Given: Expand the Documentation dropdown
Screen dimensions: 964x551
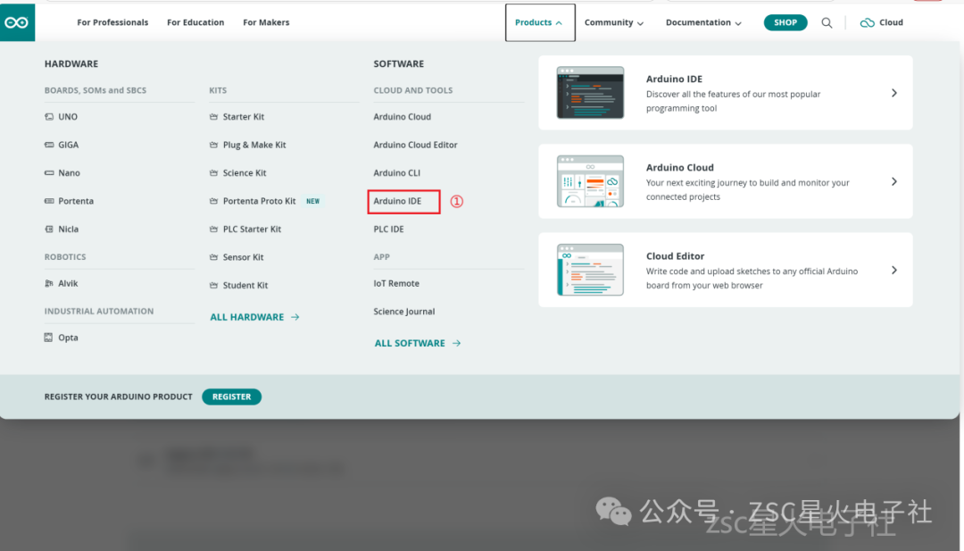Looking at the screenshot, I should 703,22.
